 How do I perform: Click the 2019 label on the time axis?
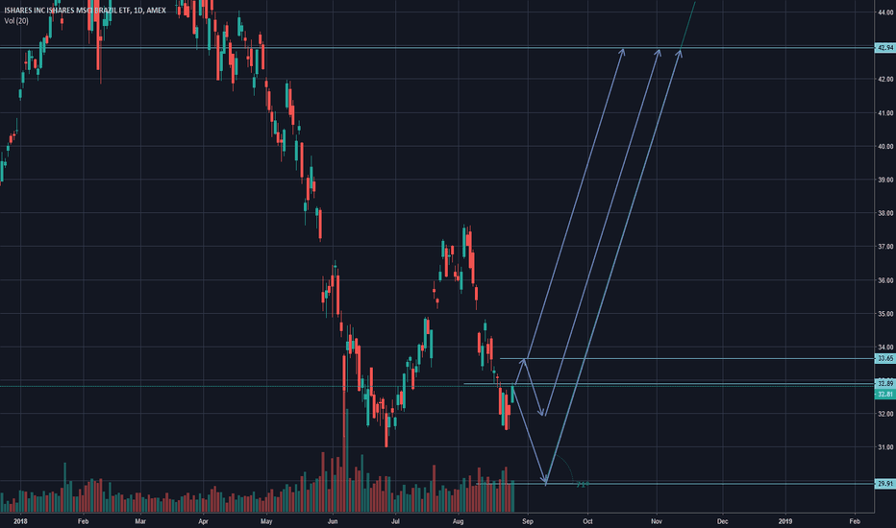785,521
